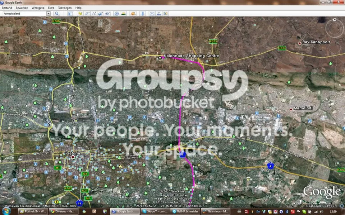The height and width of the screenshot is (215, 345).
Task: Click the R566 road shield
Action: point(56,21)
